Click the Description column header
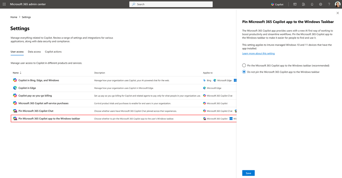The image size is (342, 178). point(100,73)
